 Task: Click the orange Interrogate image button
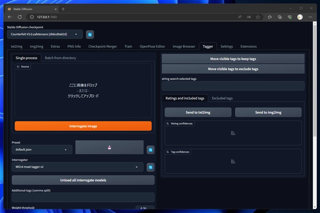coord(83,126)
